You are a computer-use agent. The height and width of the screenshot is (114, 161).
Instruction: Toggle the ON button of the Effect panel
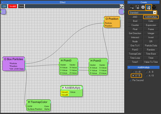[x=4, y=6]
